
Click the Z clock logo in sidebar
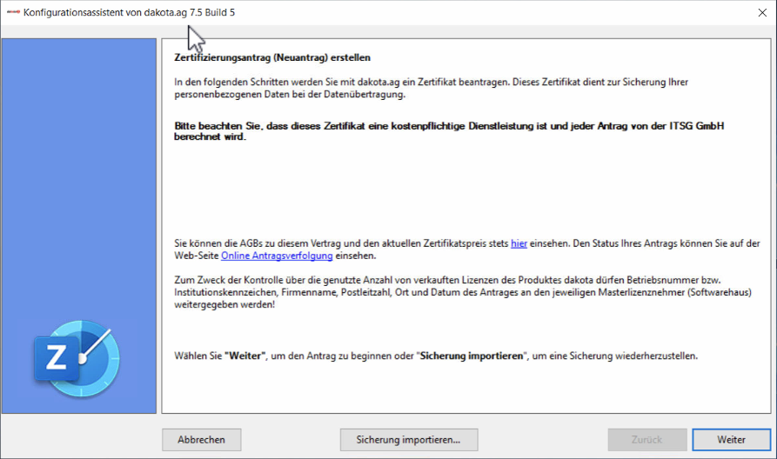pyautogui.click(x=77, y=358)
